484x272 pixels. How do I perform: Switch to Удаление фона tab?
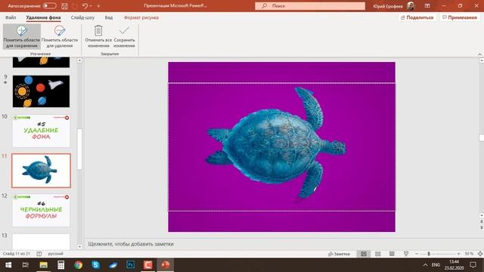[x=43, y=17]
